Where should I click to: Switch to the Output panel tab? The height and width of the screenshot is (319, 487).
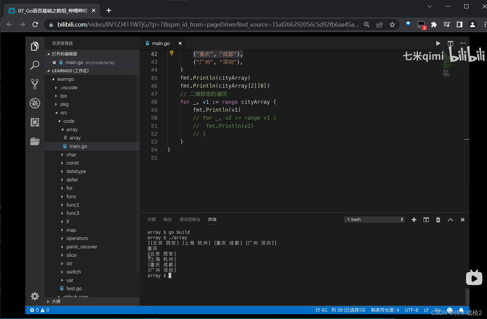(168, 220)
